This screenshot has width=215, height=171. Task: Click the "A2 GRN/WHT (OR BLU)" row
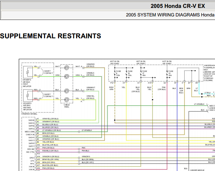pos(48,121)
